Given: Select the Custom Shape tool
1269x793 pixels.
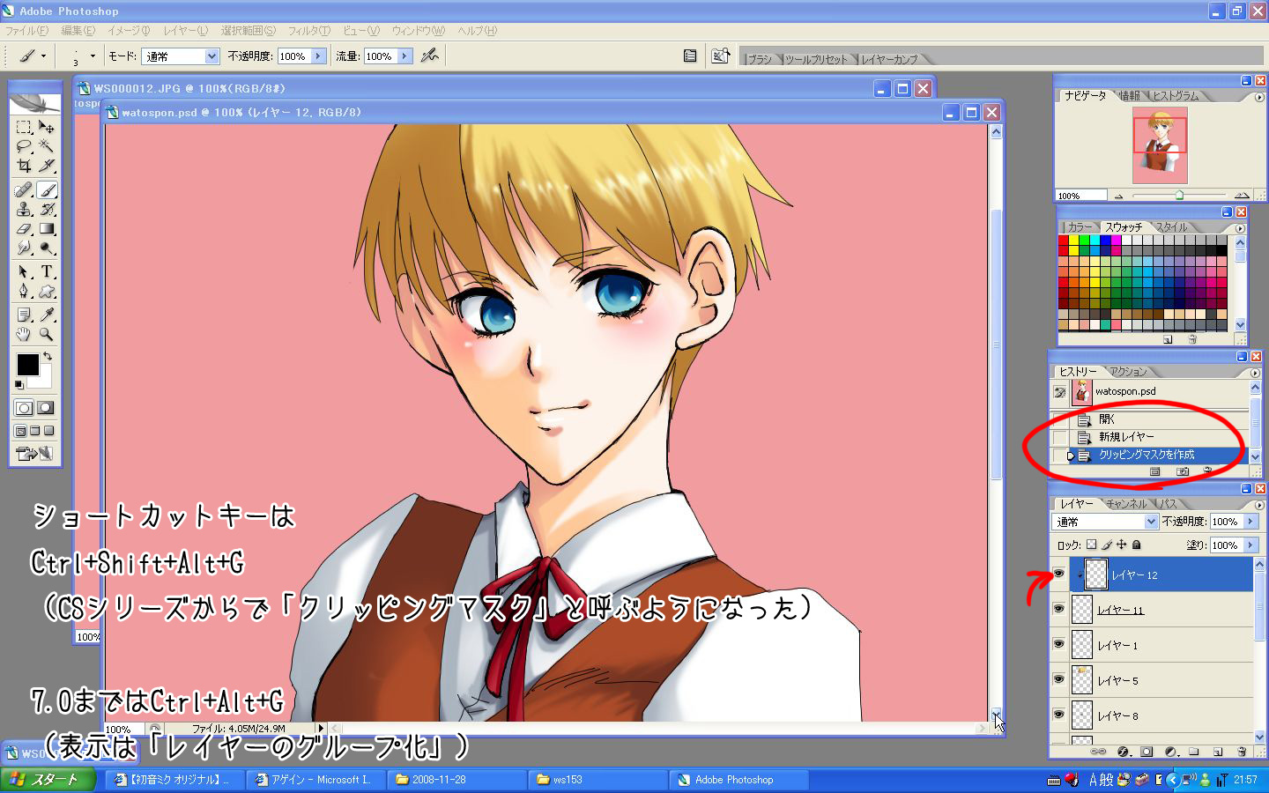Looking at the screenshot, I should (x=47, y=291).
